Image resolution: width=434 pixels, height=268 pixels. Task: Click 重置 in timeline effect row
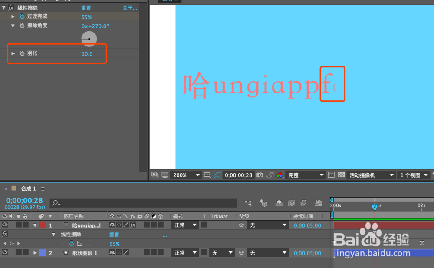point(114,235)
